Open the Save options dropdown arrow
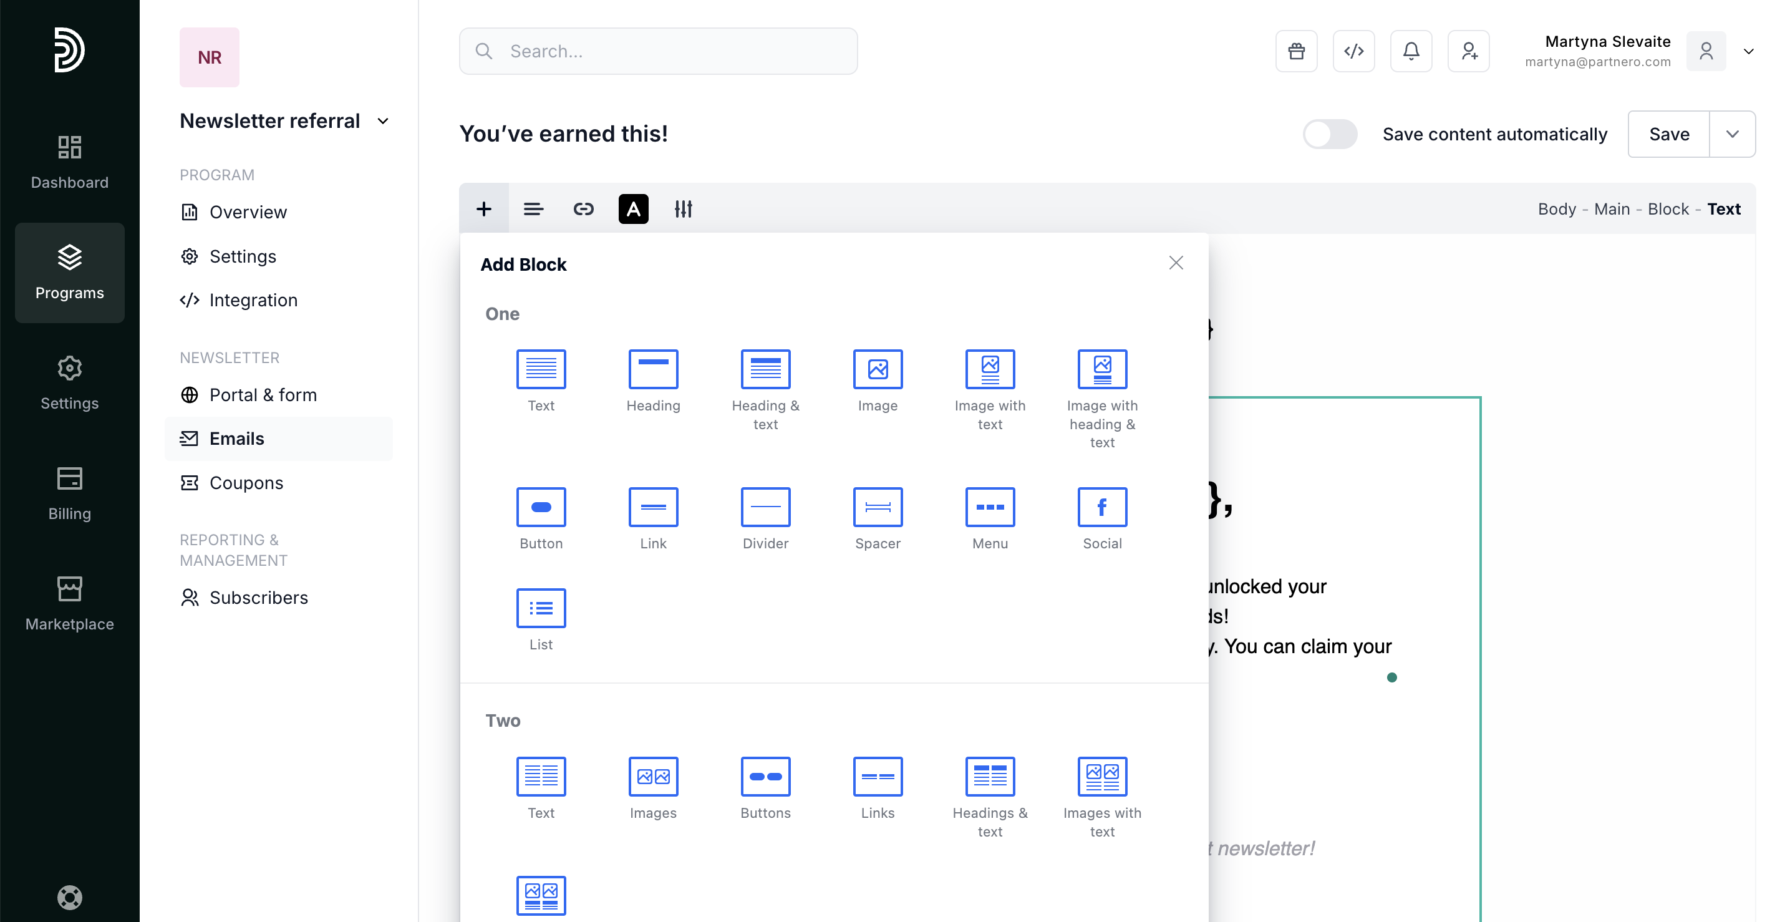Image resolution: width=1790 pixels, height=922 pixels. [1731, 134]
